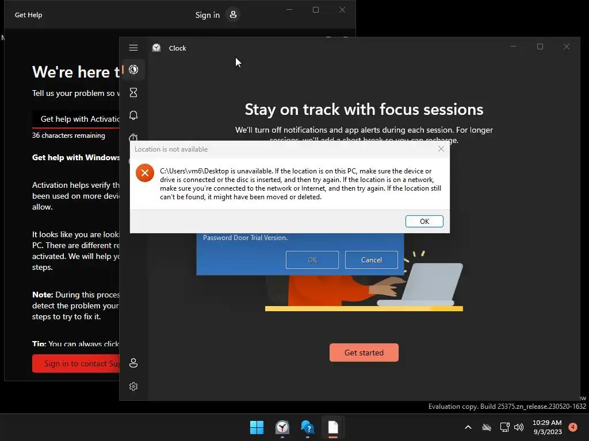Open Clock settings gear icon

click(x=133, y=386)
